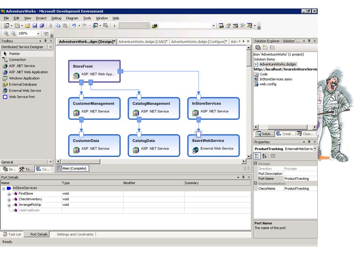Collapse the Implementation category in Properties

coord(256,183)
